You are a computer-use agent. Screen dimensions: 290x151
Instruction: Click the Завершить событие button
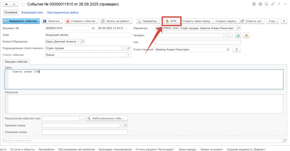[x=21, y=21]
